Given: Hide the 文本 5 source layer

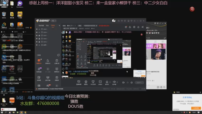Looking at the screenshot, I should click(37, 29).
